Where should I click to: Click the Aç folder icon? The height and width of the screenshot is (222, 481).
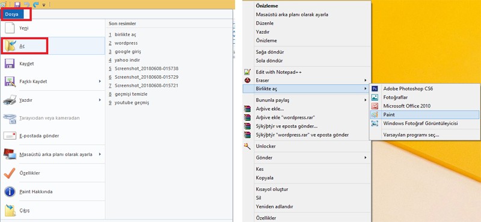point(10,46)
